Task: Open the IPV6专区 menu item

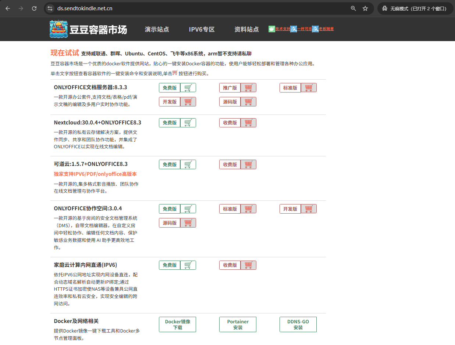Action: (202, 29)
